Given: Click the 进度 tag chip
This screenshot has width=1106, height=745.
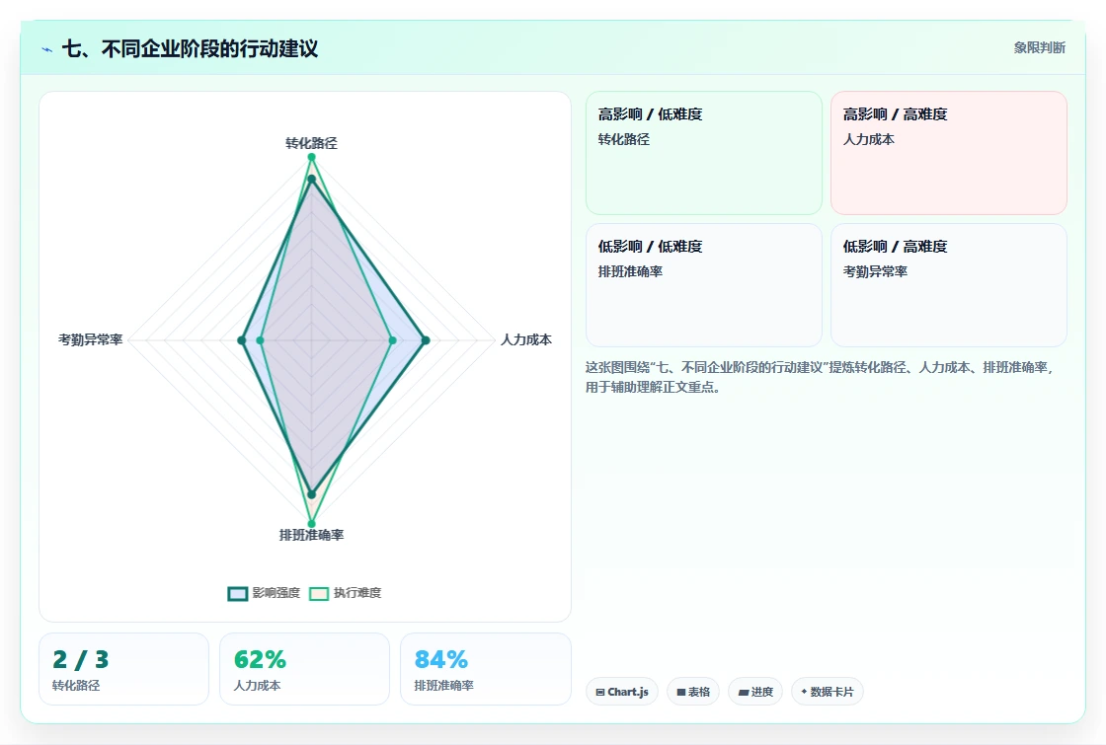Looking at the screenshot, I should point(755,692).
